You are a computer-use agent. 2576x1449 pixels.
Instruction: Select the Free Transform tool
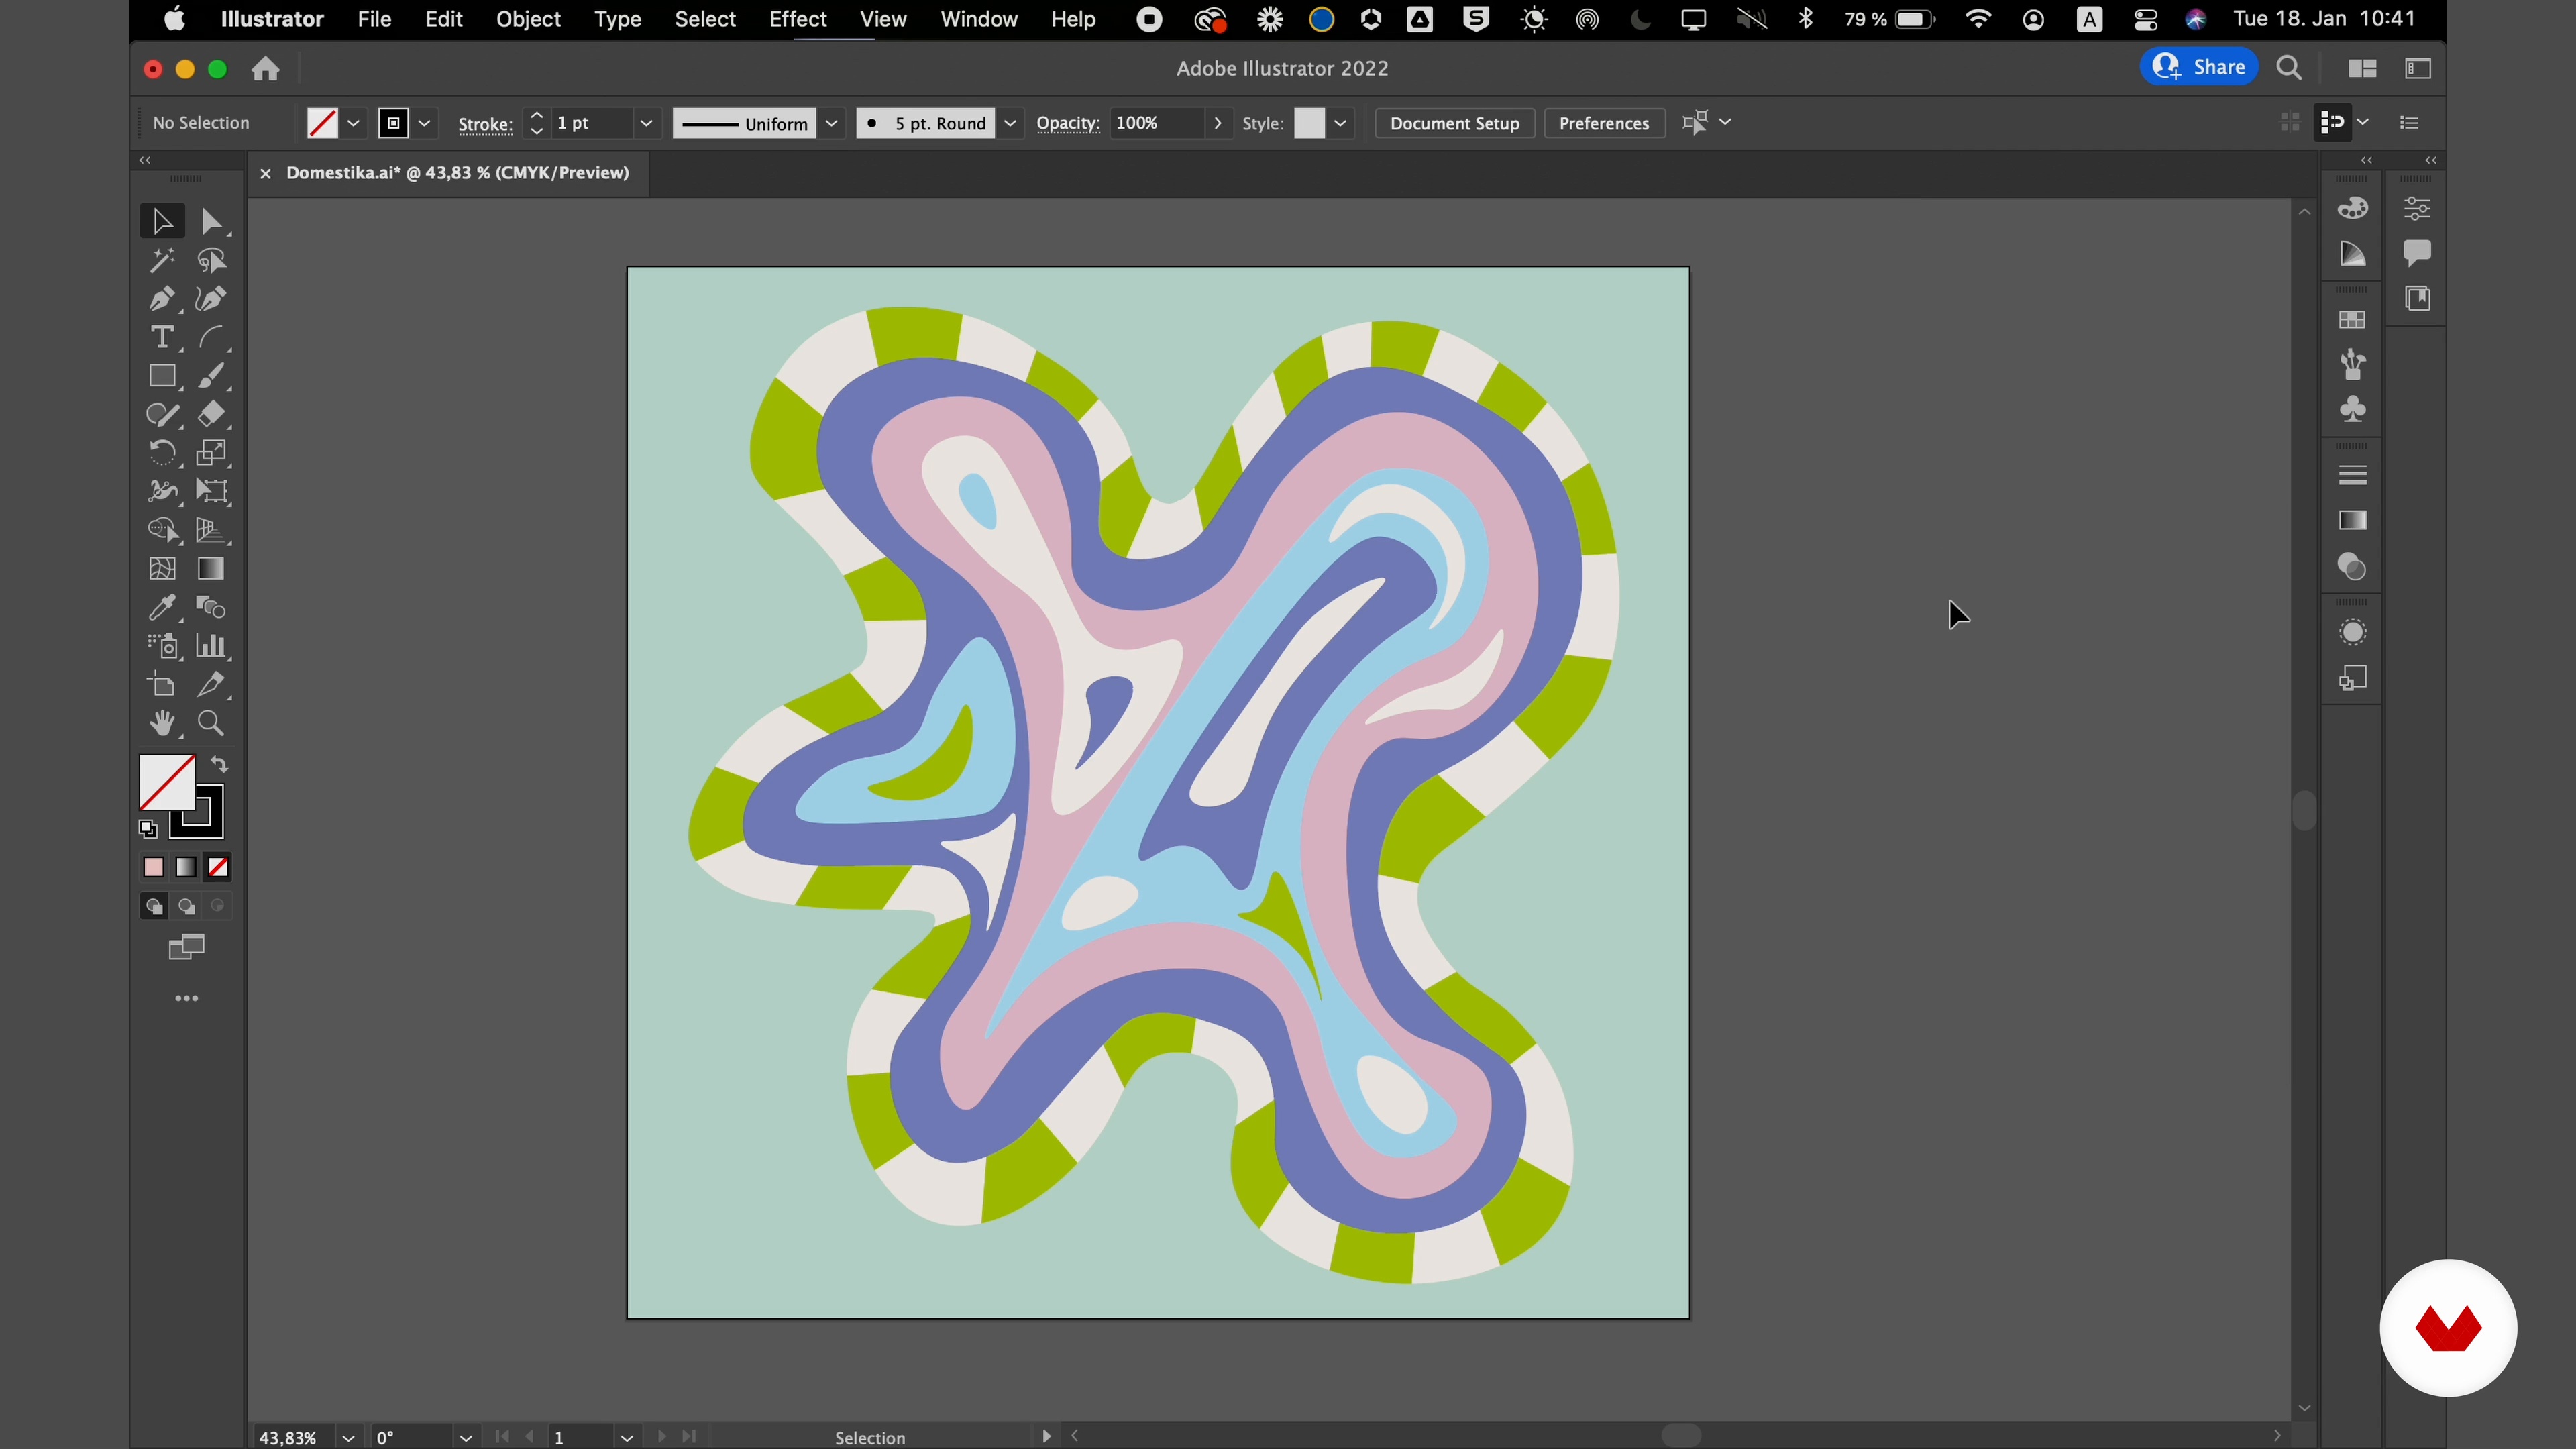pyautogui.click(x=211, y=491)
